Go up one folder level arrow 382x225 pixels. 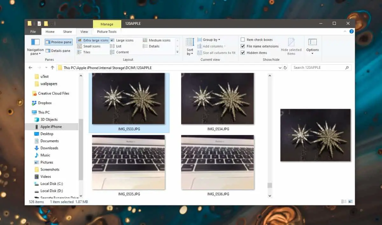point(52,68)
